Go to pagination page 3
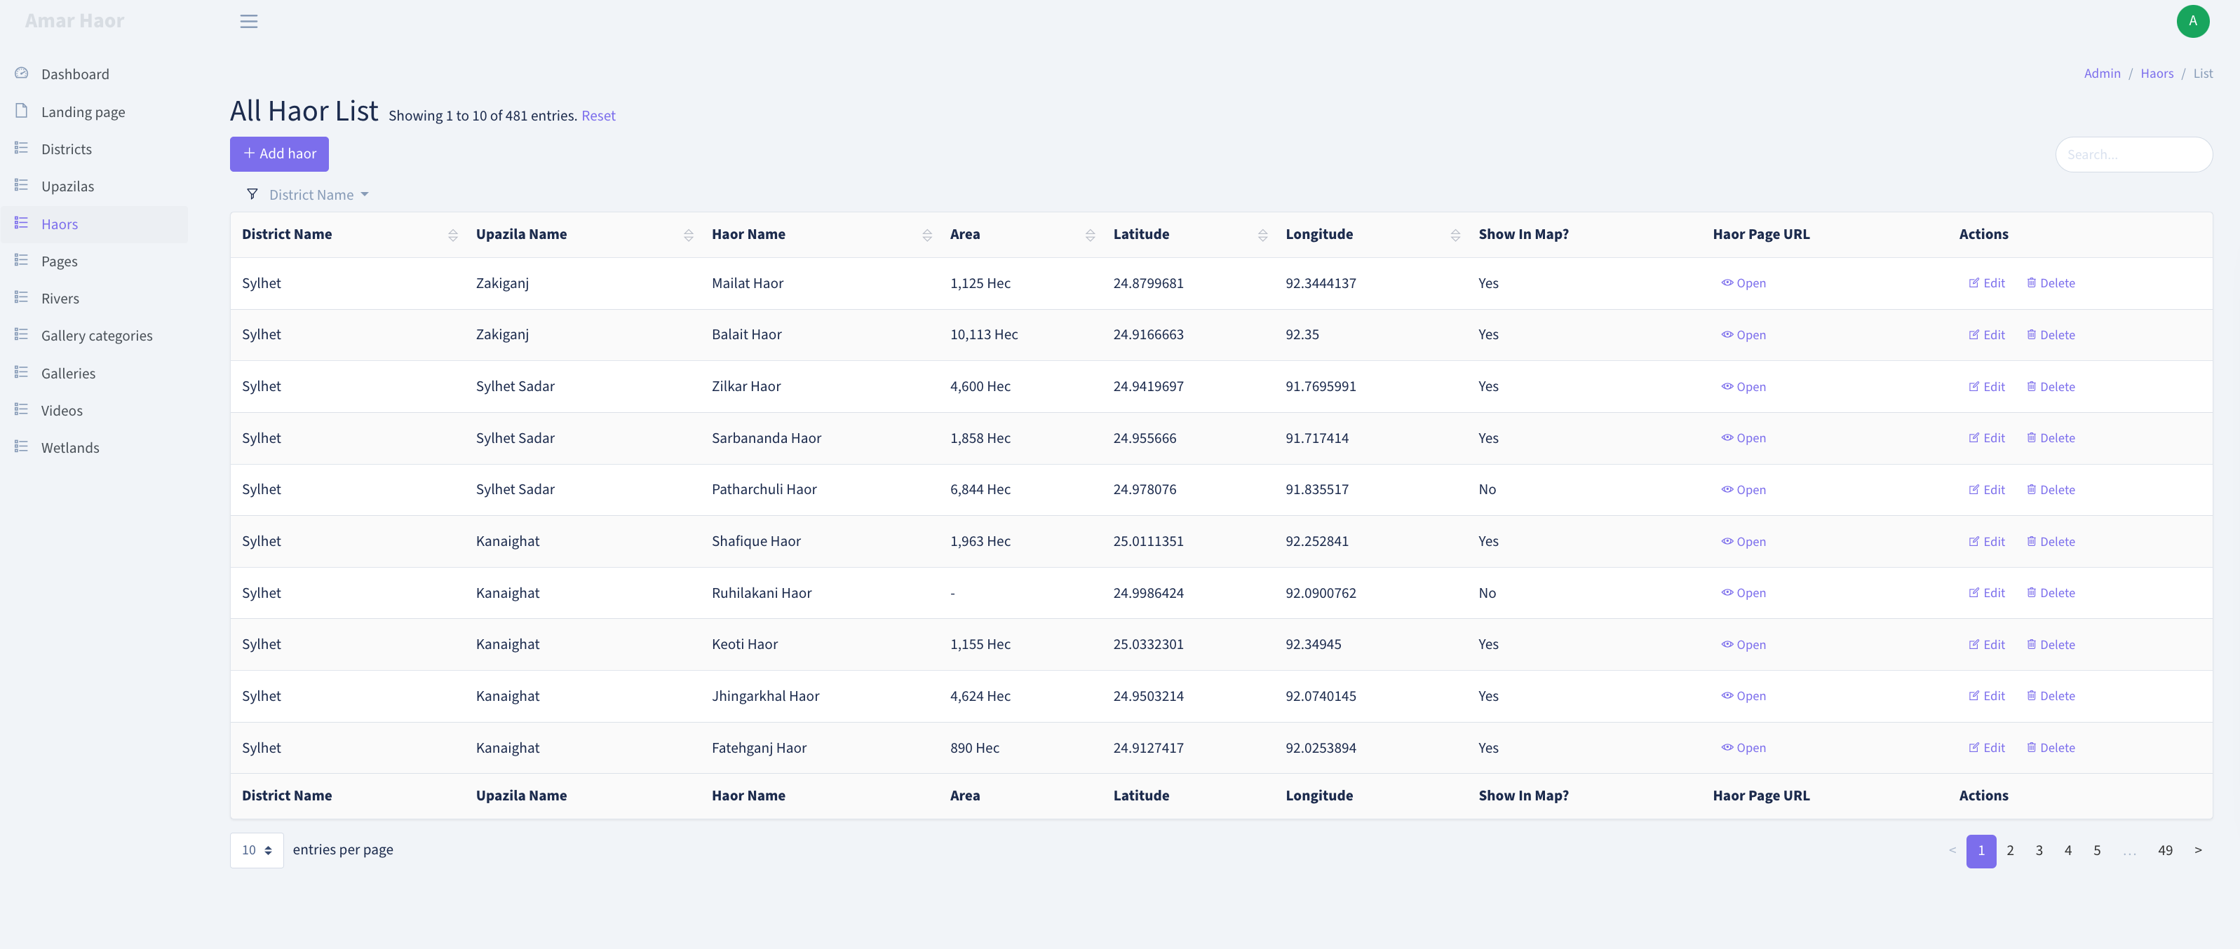 pos(2038,851)
